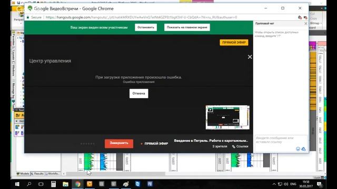Close the Центр управления error overlay
Viewport: 337px width, 189px height.
click(x=250, y=57)
